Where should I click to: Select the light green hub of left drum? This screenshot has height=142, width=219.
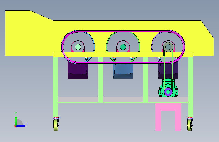pyautogui.click(x=78, y=47)
